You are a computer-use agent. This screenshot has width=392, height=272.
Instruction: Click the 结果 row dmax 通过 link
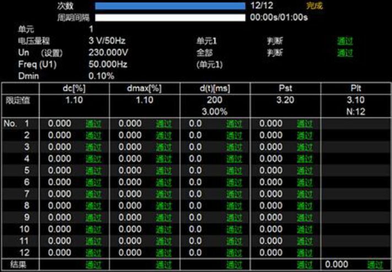pyautogui.click(x=164, y=265)
